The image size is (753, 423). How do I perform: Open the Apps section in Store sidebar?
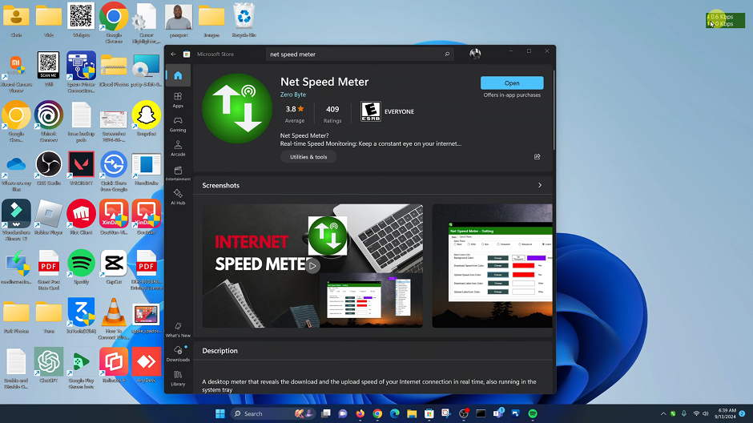tap(178, 100)
